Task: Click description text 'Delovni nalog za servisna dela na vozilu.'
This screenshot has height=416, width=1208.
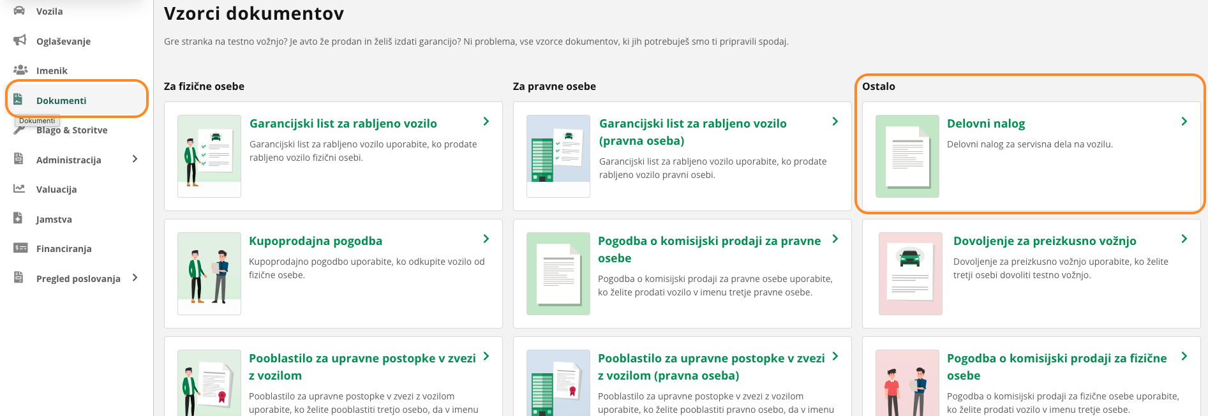Action: (1030, 144)
